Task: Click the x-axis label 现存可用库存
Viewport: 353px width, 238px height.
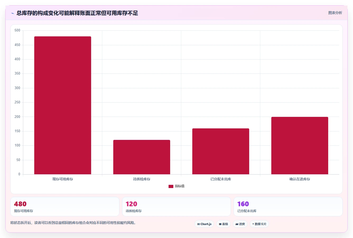Action: 63,179
